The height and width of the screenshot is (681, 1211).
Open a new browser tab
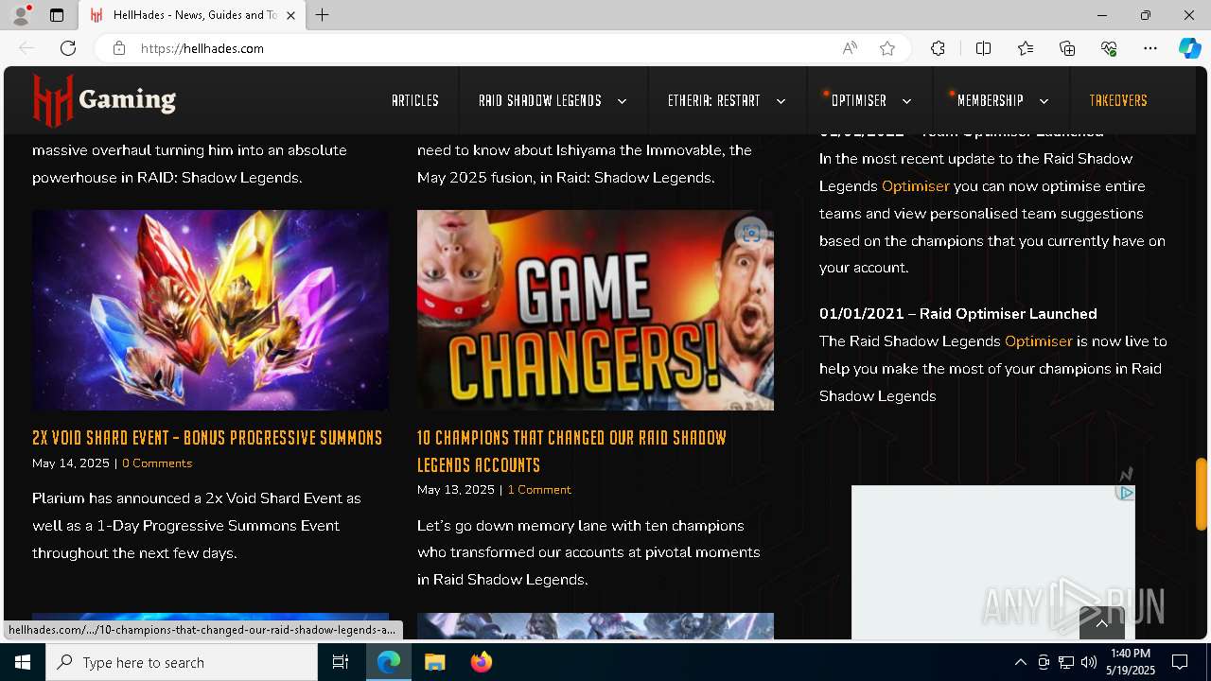323,15
